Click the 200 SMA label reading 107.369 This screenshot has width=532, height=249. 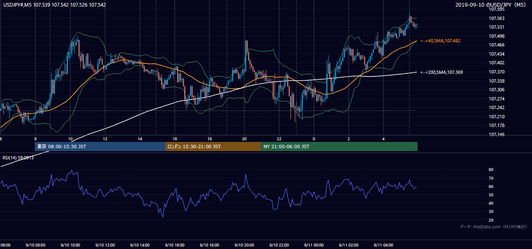441,72
